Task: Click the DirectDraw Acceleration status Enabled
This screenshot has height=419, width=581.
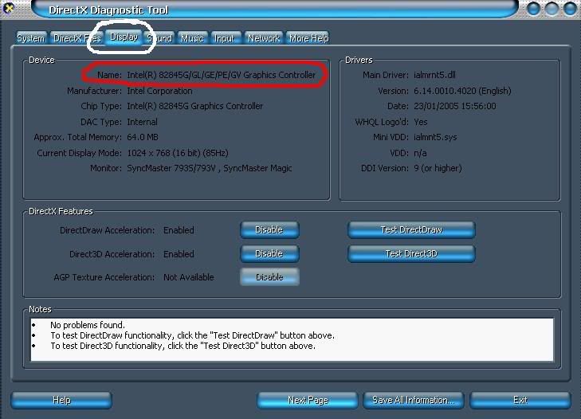Action: (x=179, y=230)
